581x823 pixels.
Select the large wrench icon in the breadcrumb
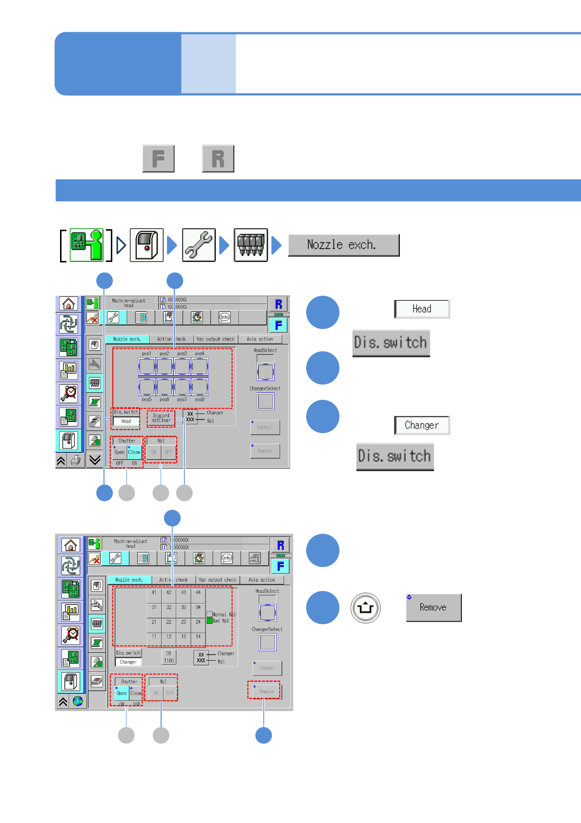[199, 245]
